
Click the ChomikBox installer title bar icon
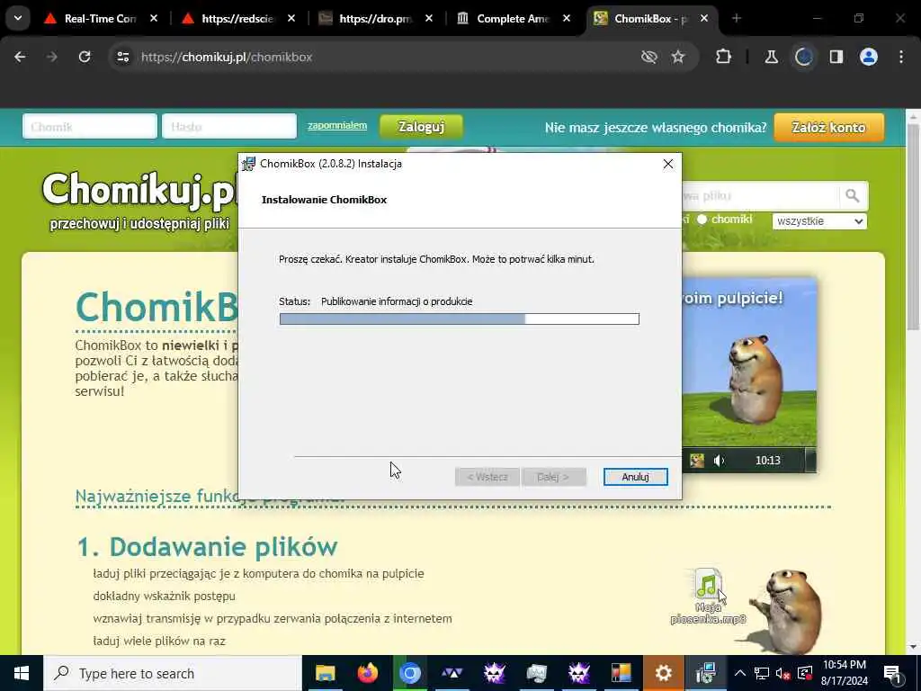pos(249,164)
